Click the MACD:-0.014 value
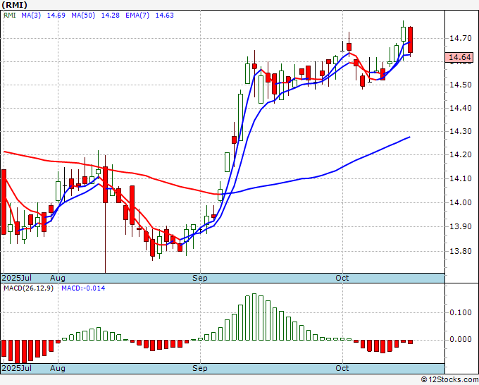The image size is (479, 385). coord(83,288)
